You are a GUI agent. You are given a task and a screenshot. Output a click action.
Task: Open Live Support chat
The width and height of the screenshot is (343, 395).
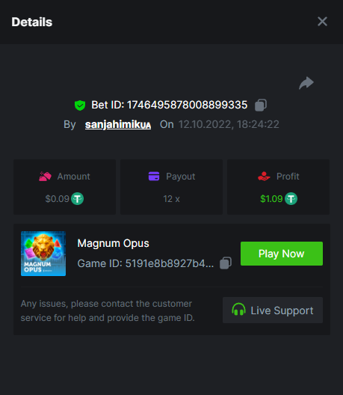(273, 310)
